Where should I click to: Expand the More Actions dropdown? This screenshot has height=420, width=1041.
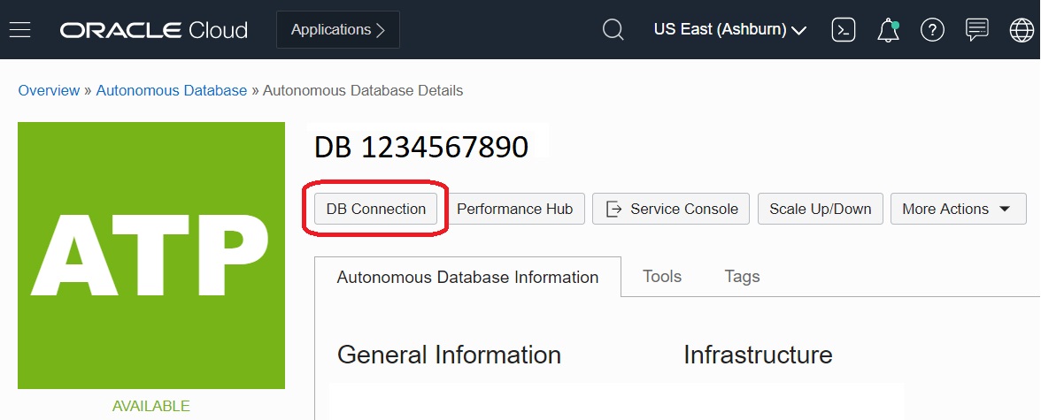pos(958,209)
